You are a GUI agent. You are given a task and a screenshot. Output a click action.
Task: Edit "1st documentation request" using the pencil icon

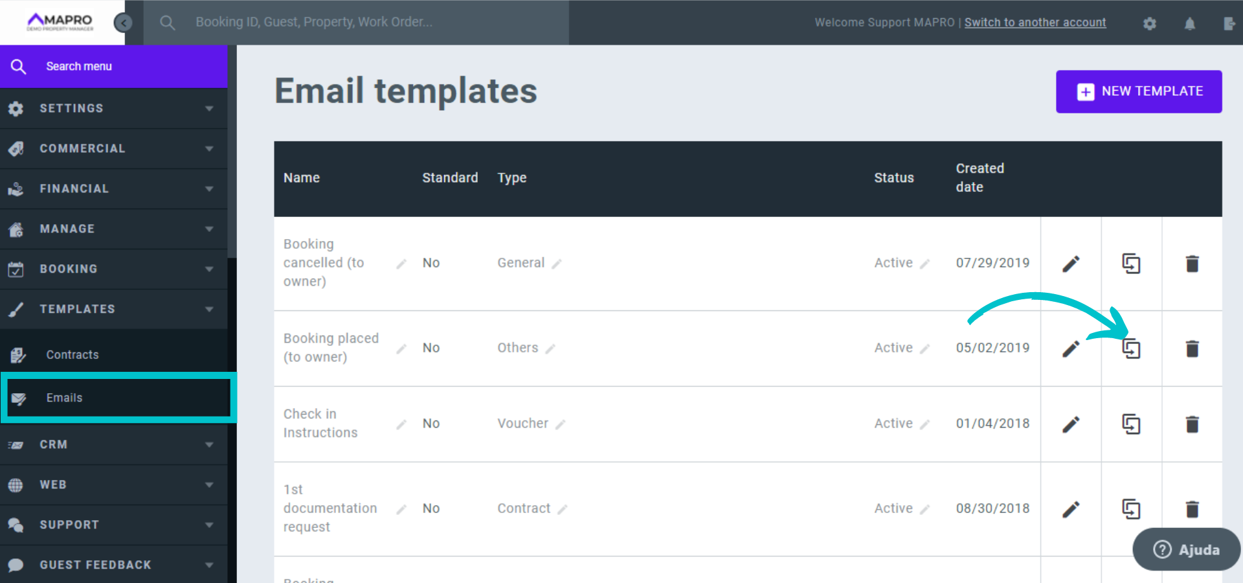tap(1071, 509)
